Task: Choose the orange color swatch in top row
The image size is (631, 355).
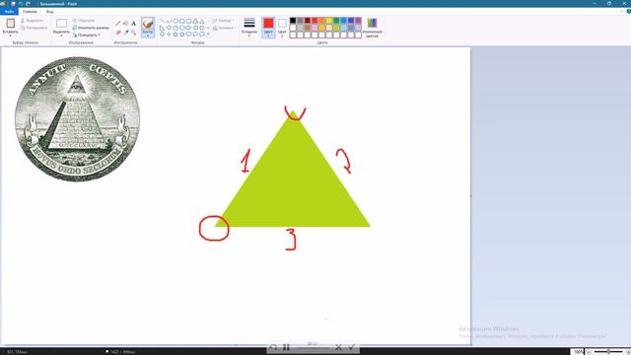Action: tap(322, 21)
